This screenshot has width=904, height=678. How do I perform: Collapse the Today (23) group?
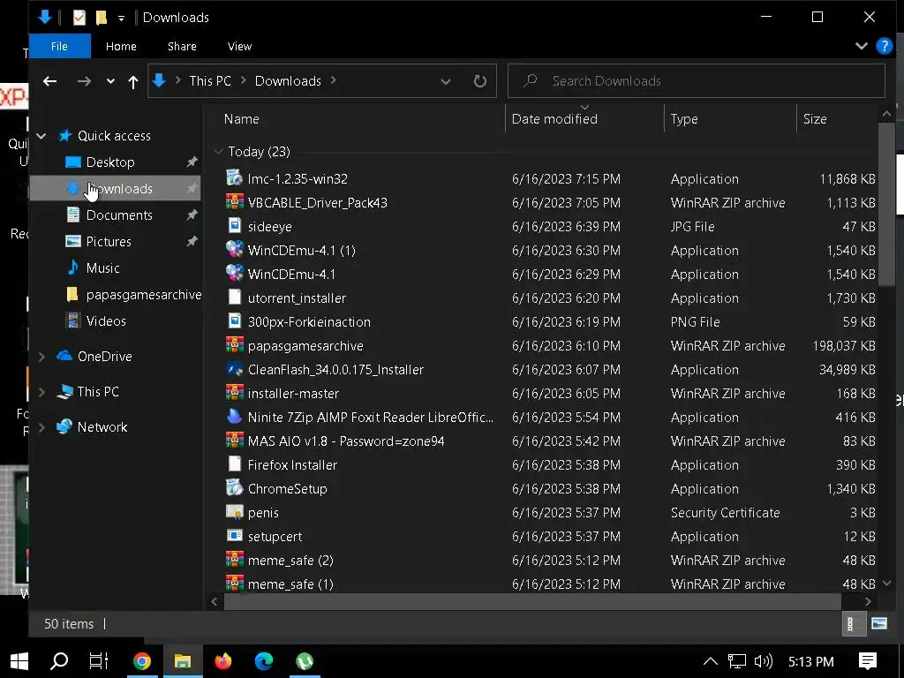tap(218, 152)
